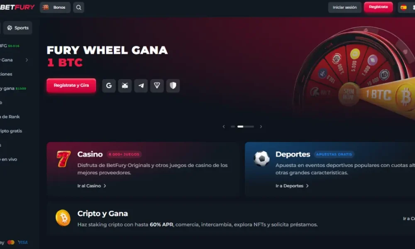Go to the previous banner slide arrow

tap(224, 127)
